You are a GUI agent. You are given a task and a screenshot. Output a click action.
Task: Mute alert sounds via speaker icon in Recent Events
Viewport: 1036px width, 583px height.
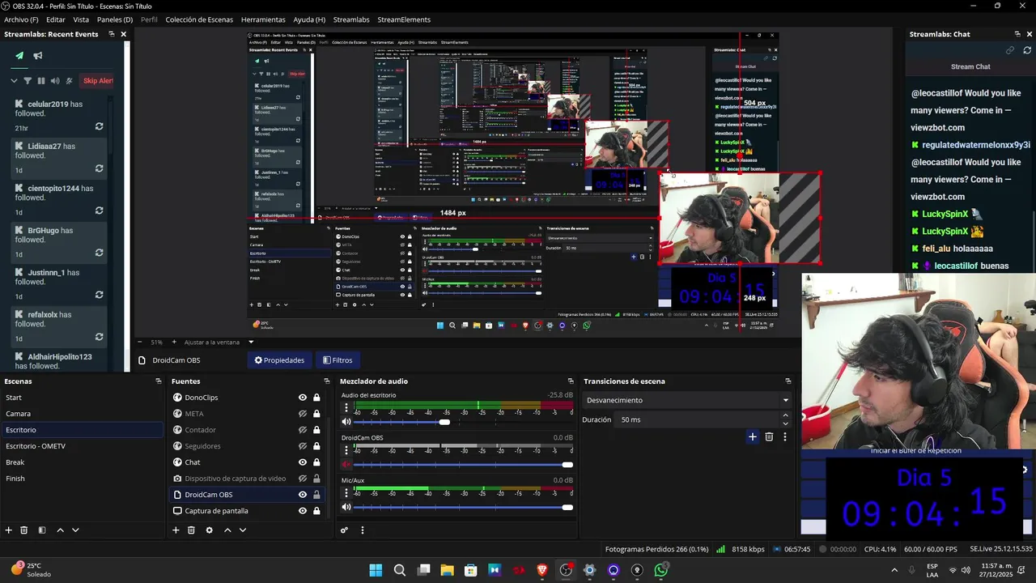(55, 81)
